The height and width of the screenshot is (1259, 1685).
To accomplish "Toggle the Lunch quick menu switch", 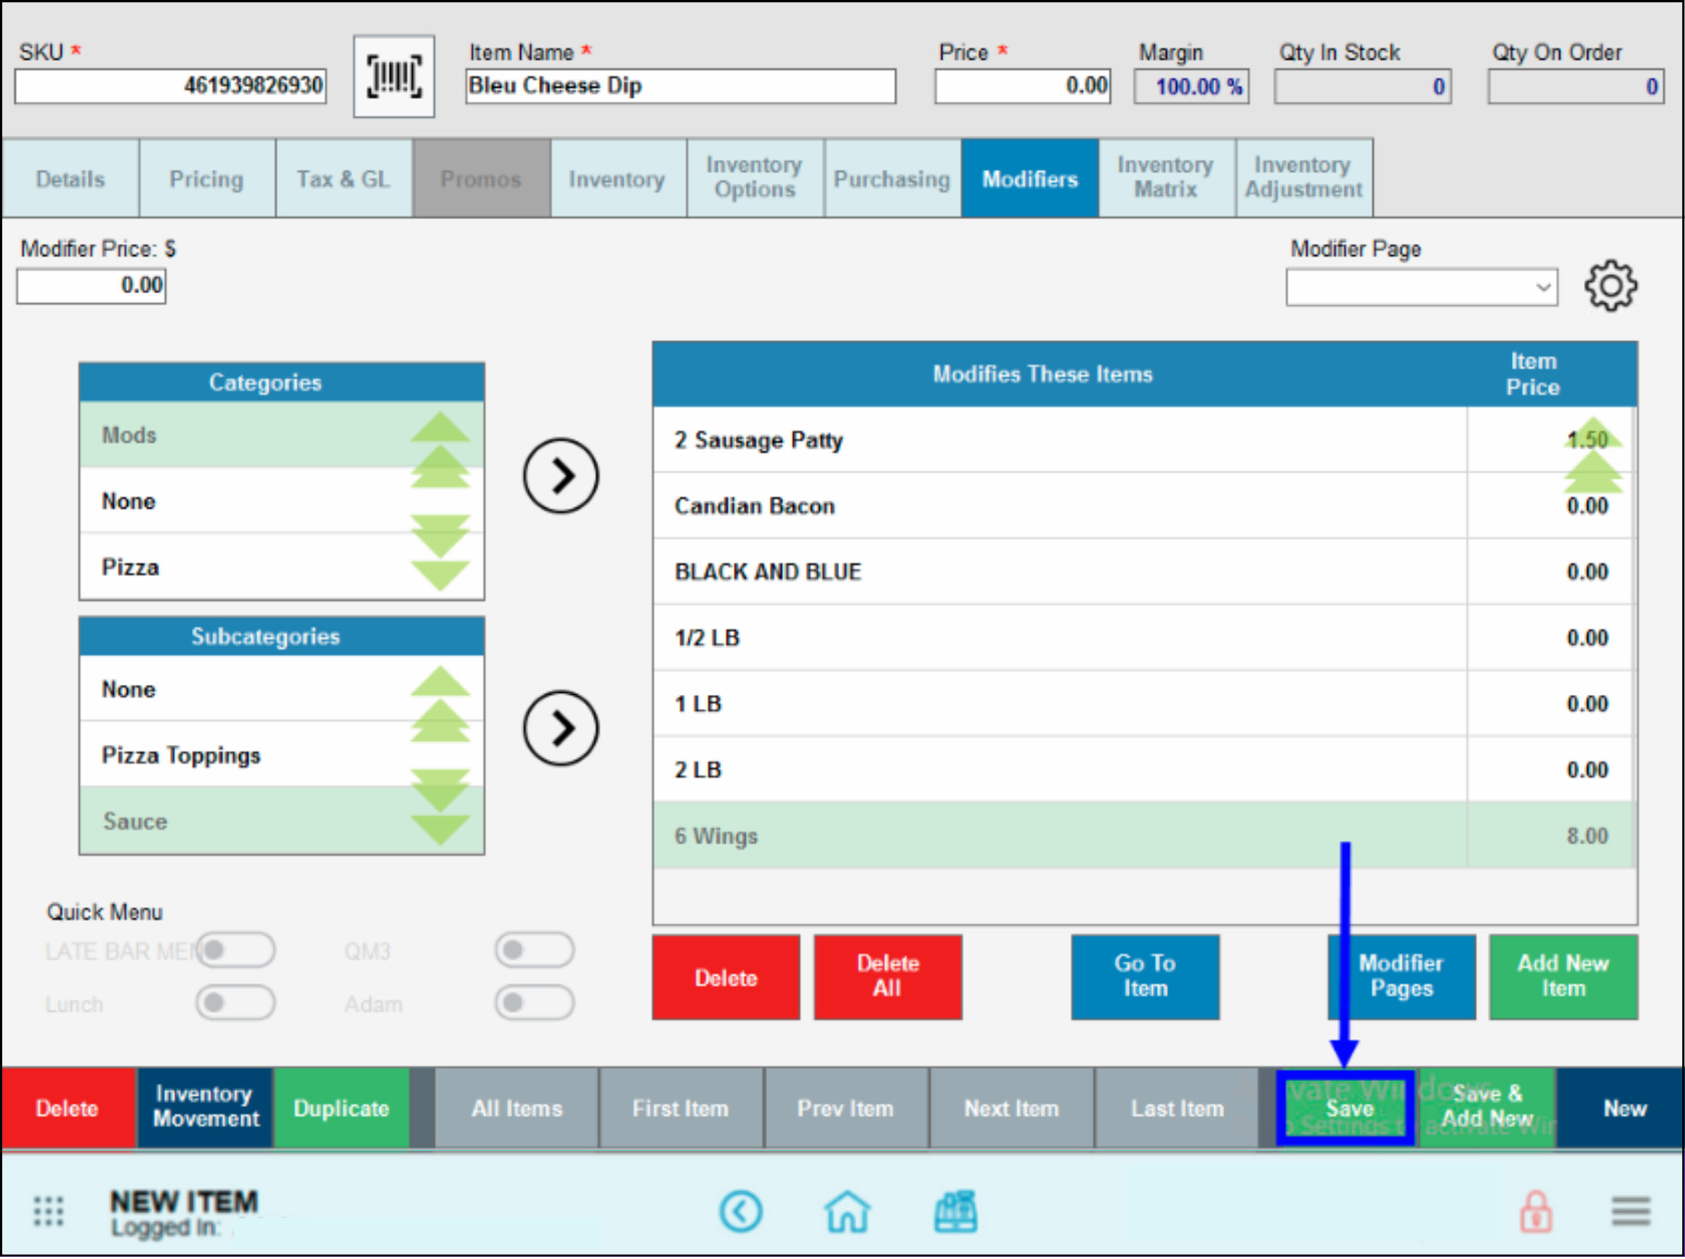I will [235, 1002].
